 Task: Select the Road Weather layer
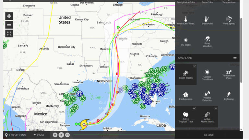207,41
